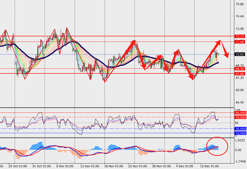
Task: Select the blue 30.0000 oscillator level tag
Action: 241,129
